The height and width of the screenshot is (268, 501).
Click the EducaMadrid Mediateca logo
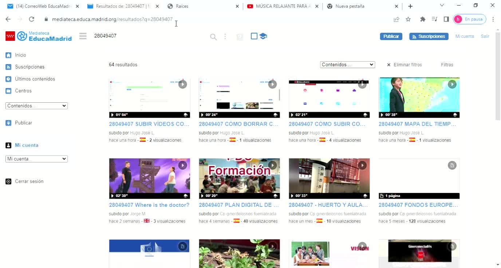(39, 36)
